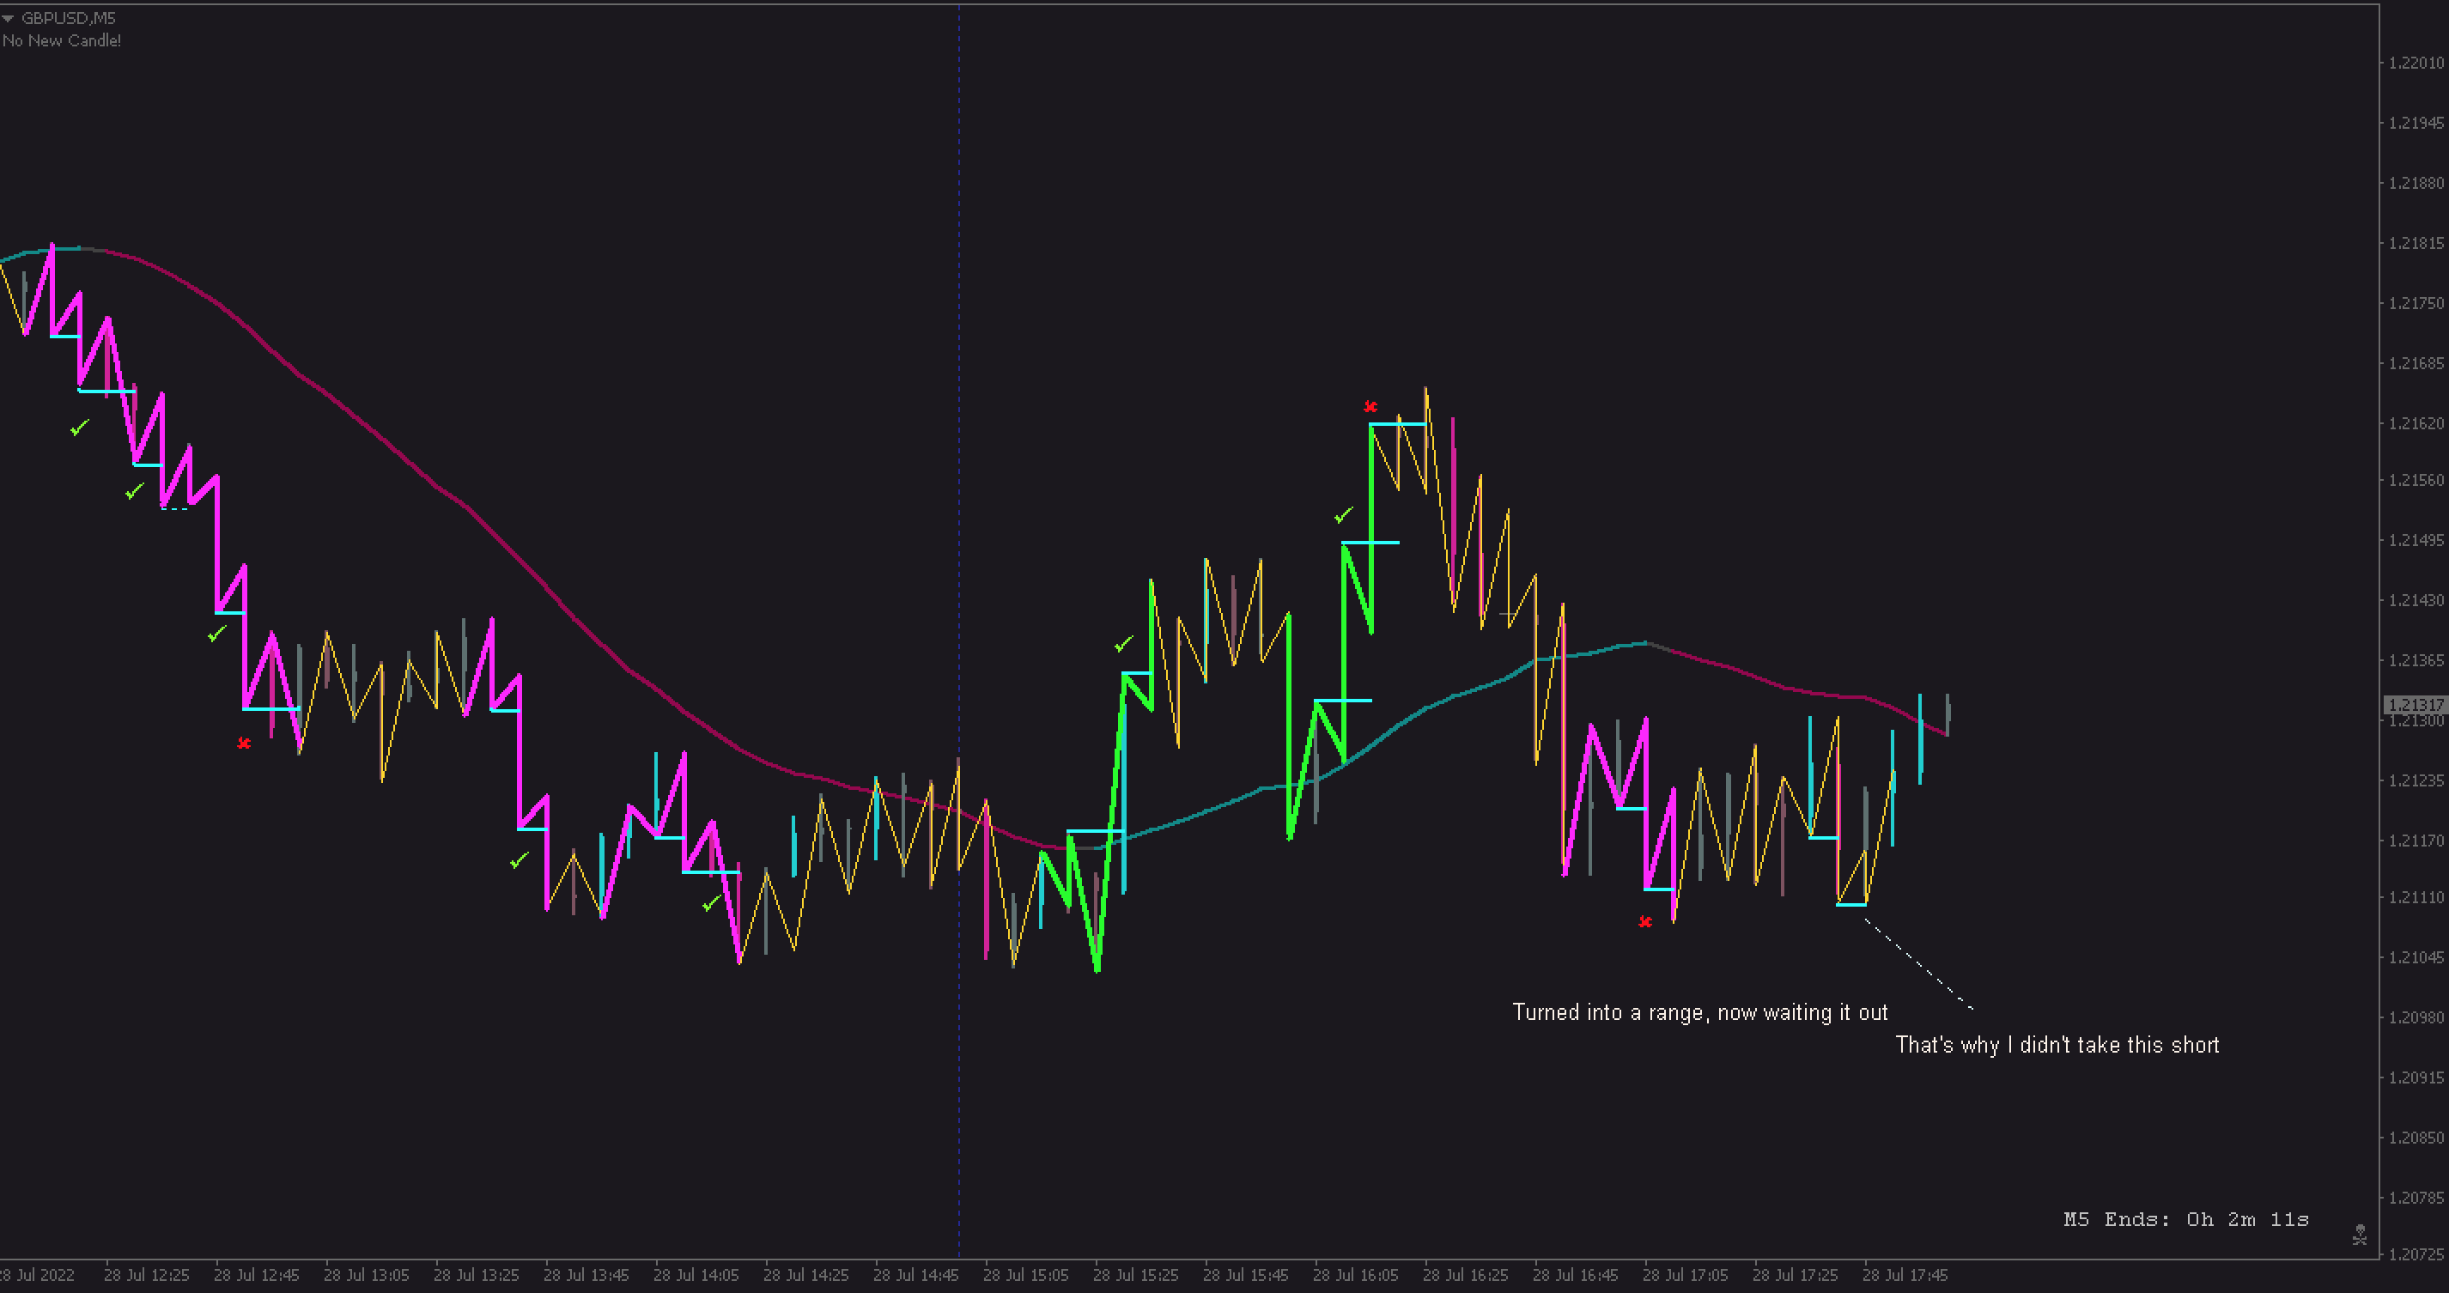
Task: Click the red cross marker near chart high
Action: coord(1370,407)
